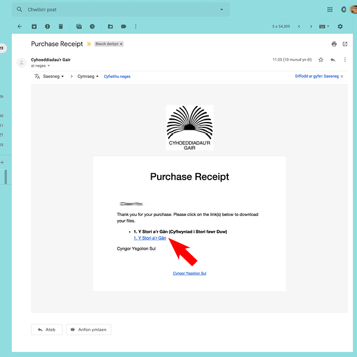Print the Purchase Receipt email

click(334, 44)
